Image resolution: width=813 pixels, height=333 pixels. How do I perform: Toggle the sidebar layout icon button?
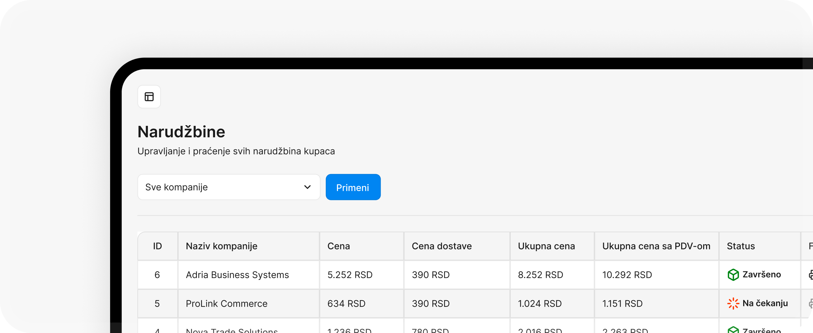click(149, 97)
